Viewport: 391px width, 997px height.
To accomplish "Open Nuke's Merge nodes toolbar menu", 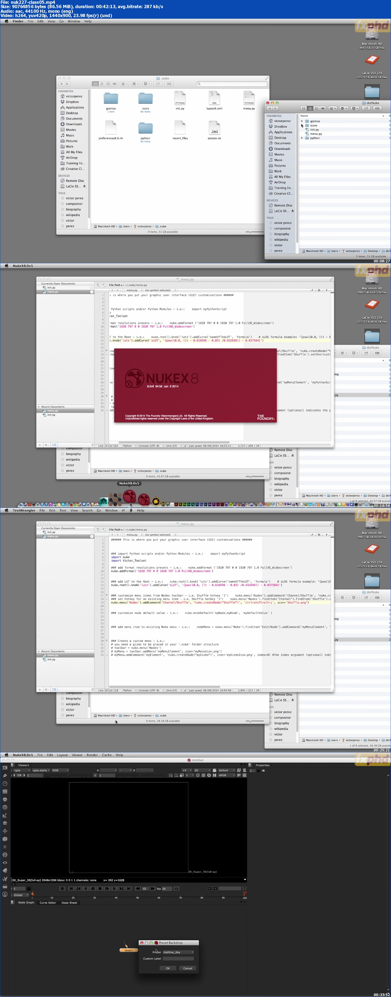I will pyautogui.click(x=5, y=823).
